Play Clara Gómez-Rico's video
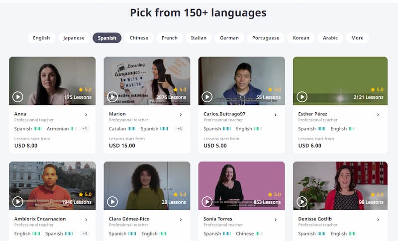This screenshot has width=398, height=241. coord(112,202)
